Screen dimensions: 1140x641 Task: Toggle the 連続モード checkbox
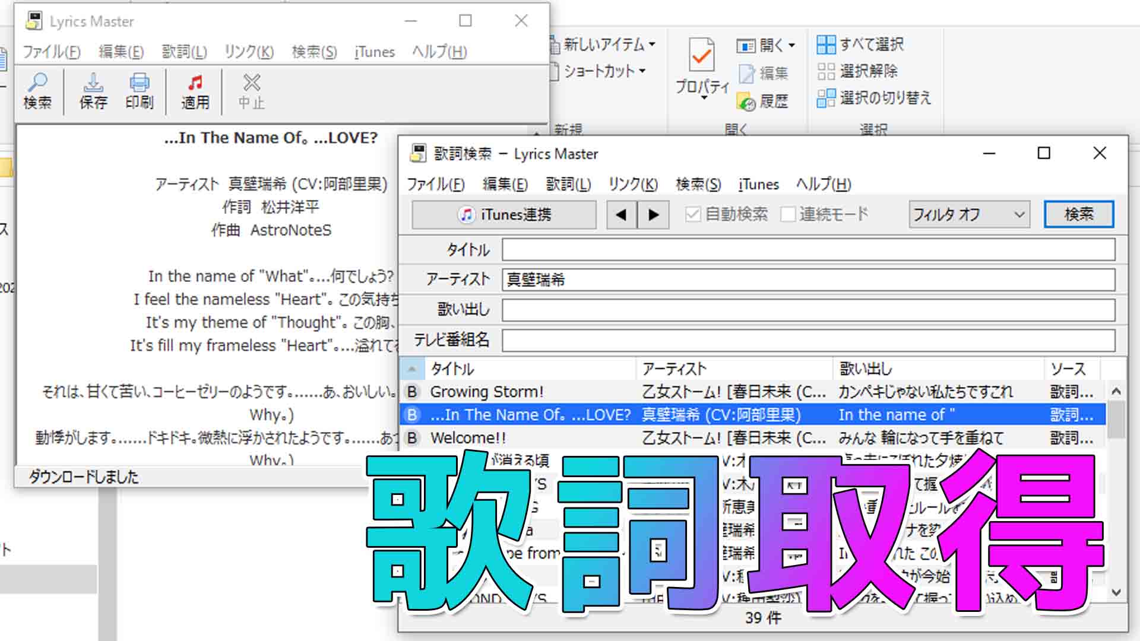tap(788, 214)
